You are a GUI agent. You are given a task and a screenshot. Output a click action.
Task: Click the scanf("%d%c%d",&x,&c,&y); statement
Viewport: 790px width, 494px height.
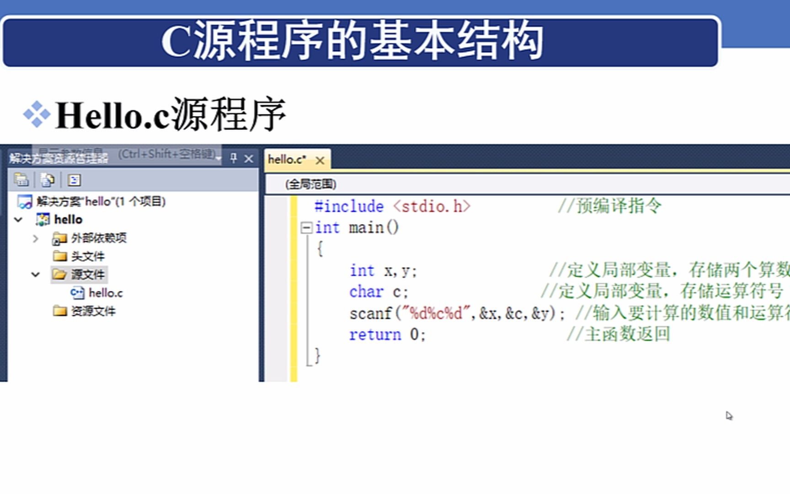click(x=457, y=313)
